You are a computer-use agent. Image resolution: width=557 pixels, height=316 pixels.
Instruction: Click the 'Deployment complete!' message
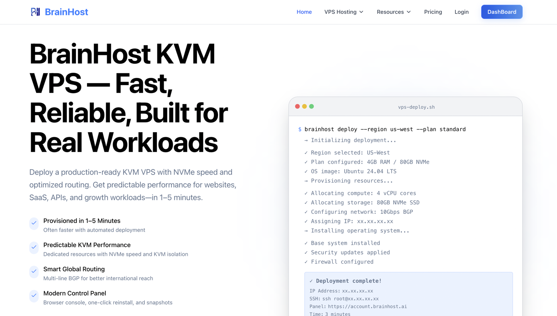point(346,281)
